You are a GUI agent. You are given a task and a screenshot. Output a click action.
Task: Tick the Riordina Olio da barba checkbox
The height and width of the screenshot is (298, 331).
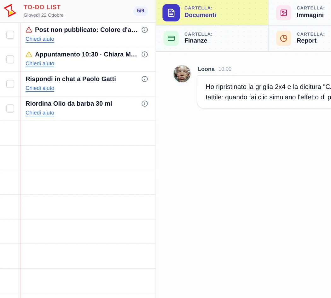(10, 108)
